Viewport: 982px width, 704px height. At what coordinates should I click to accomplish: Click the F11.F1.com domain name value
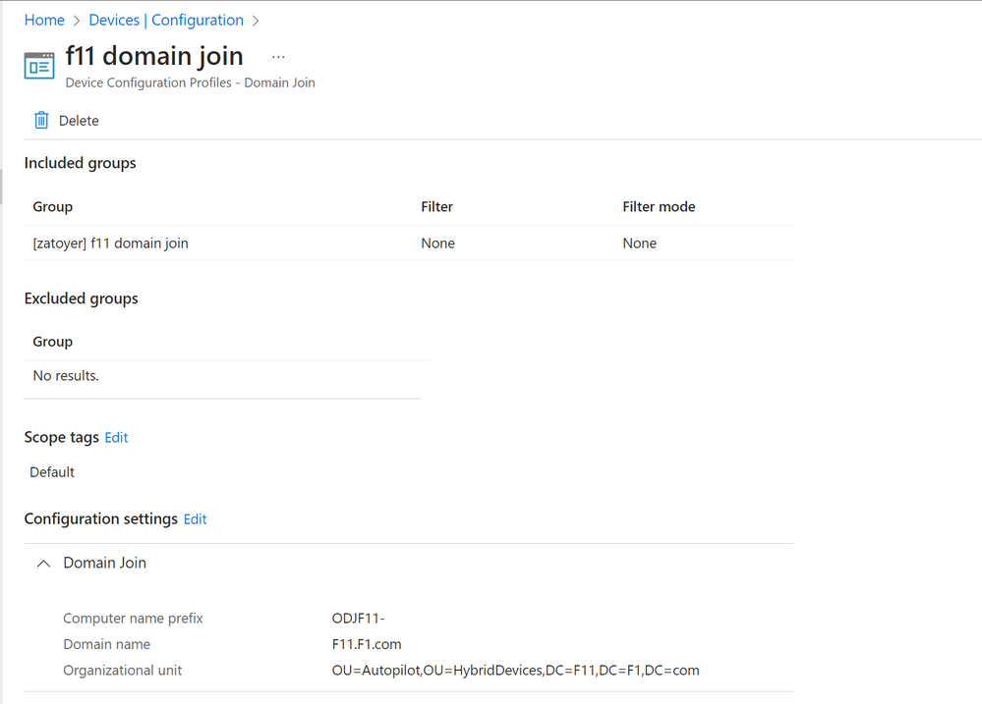click(367, 644)
